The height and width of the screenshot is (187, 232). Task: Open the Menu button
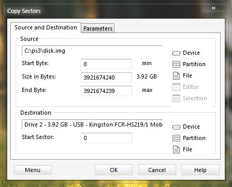pos(33,170)
